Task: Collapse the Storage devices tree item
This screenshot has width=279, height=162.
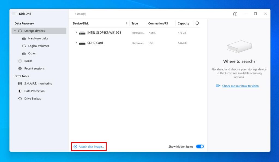Action: tap(15, 31)
